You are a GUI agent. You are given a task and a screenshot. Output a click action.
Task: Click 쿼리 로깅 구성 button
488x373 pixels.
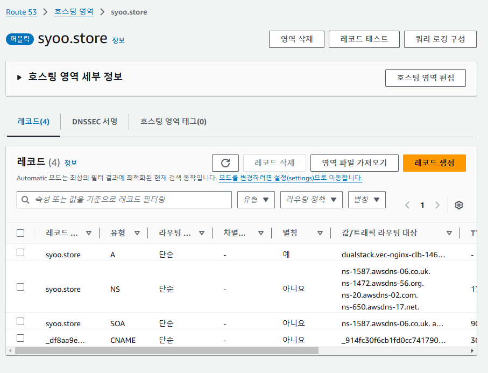440,39
